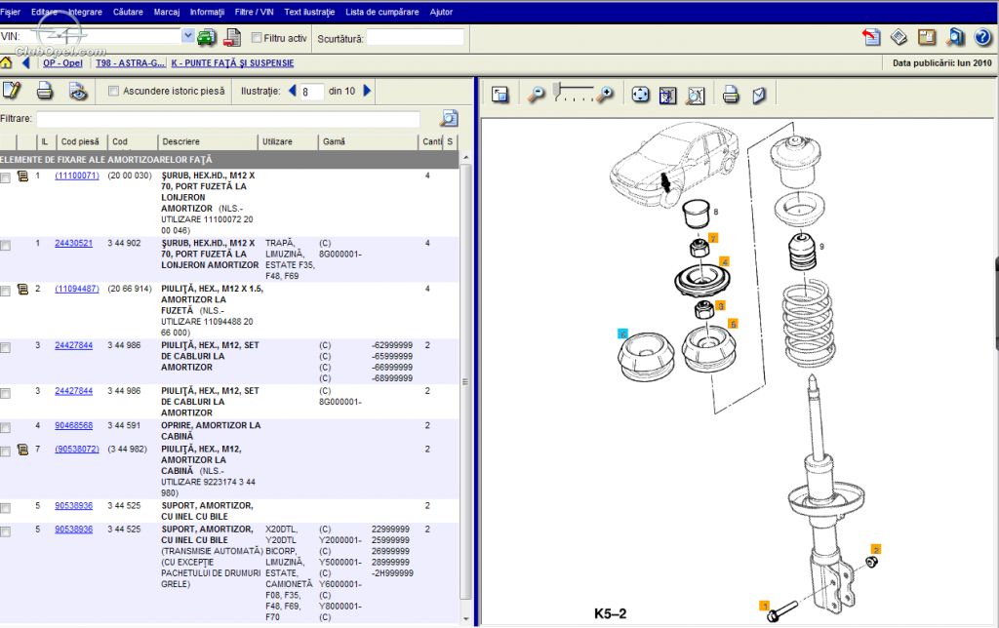Open the note icon on row 90538072
Screen dimensions: 999x628
click(x=23, y=451)
